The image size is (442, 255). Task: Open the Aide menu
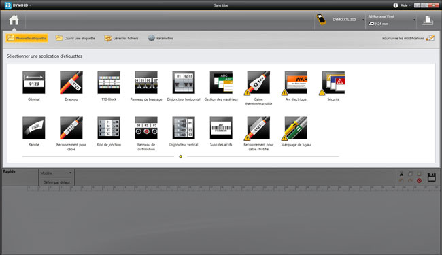pos(406,5)
